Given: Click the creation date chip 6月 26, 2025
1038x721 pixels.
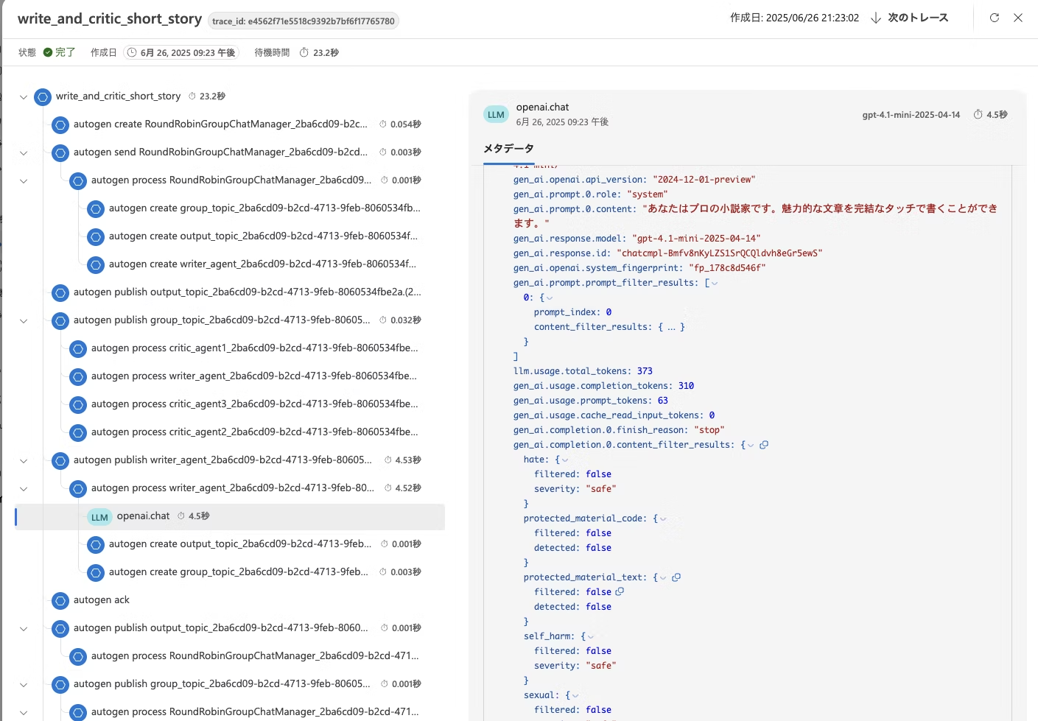Looking at the screenshot, I should (x=181, y=52).
